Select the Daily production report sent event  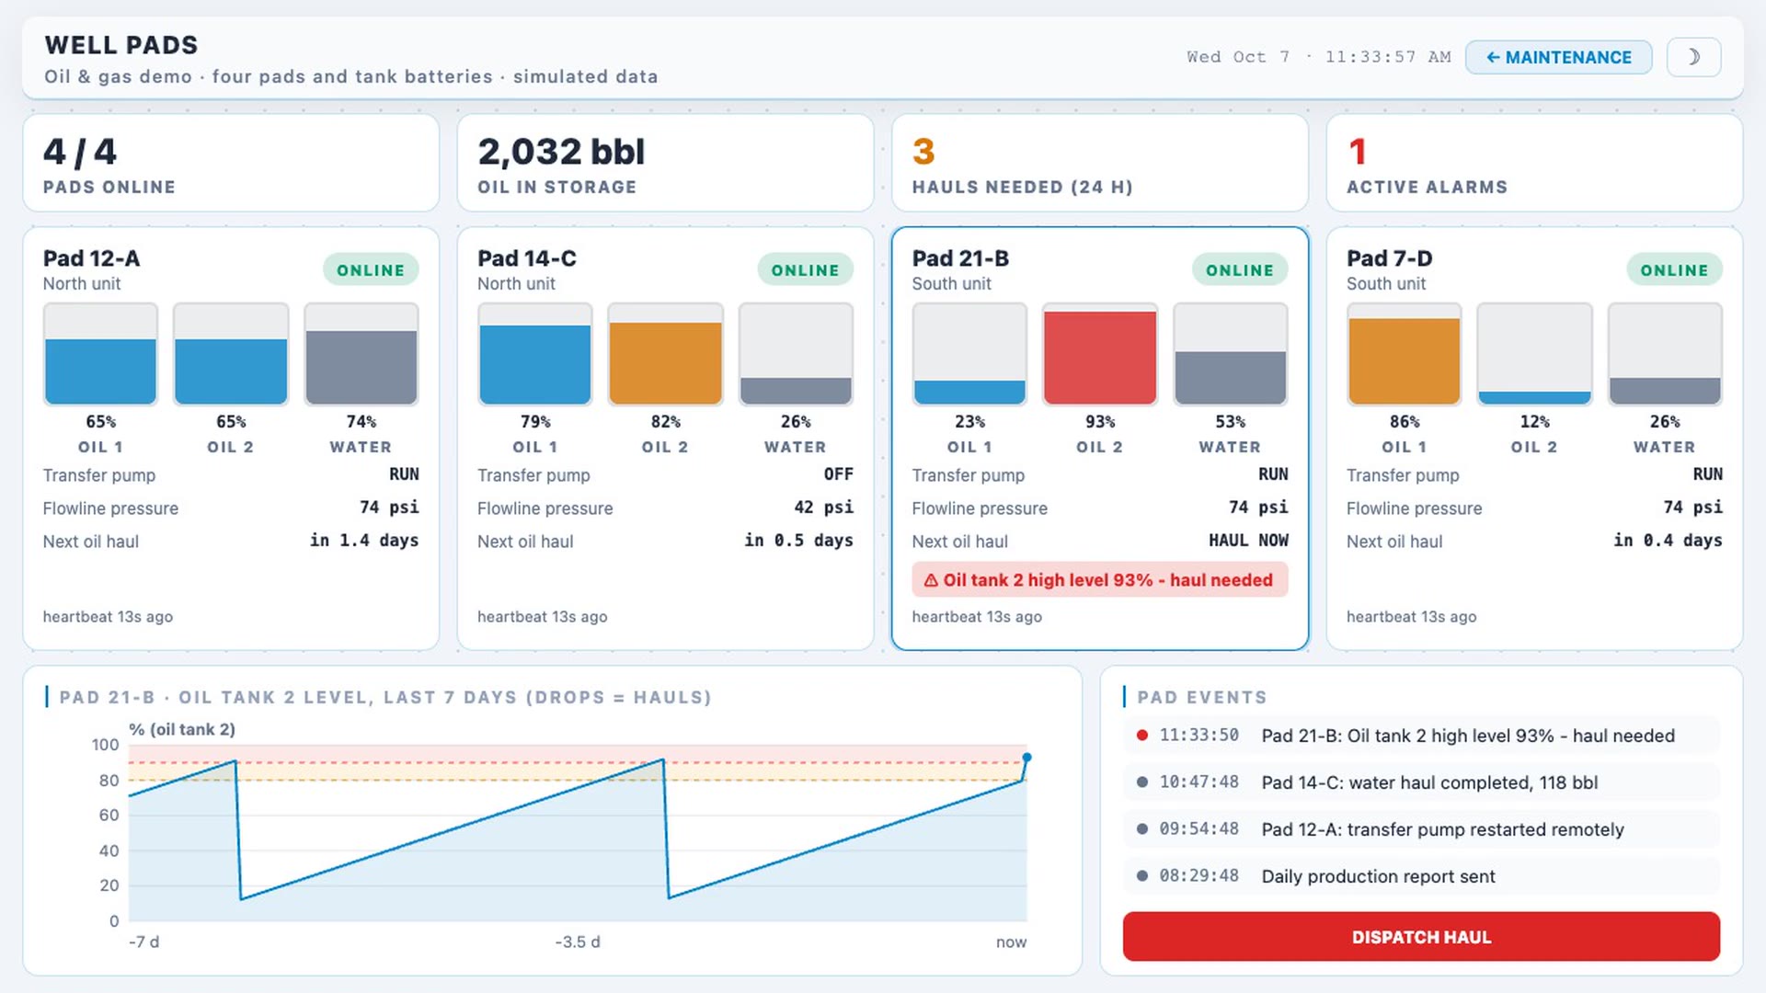(1421, 876)
